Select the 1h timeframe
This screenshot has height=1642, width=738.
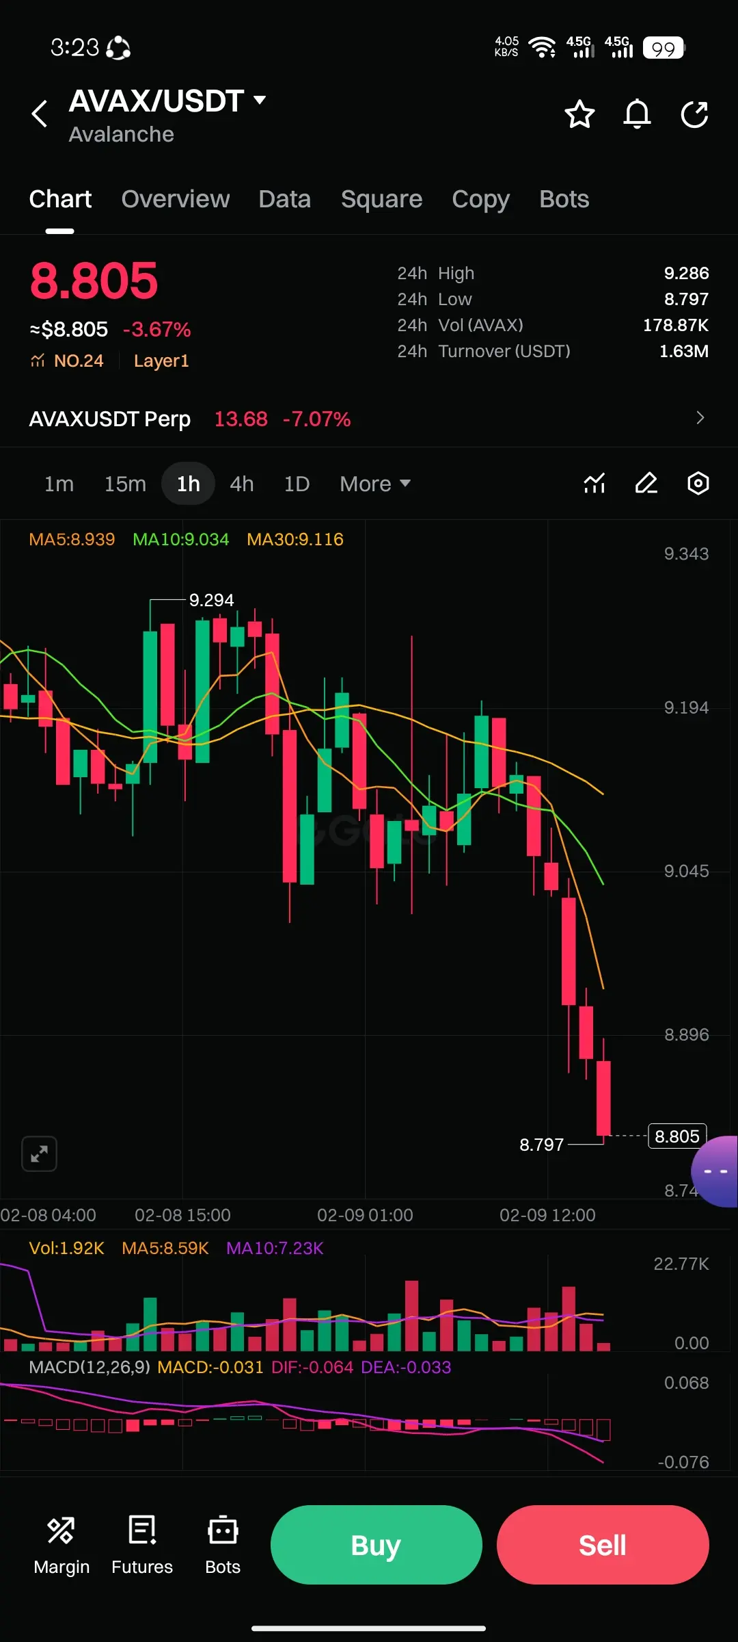click(189, 484)
